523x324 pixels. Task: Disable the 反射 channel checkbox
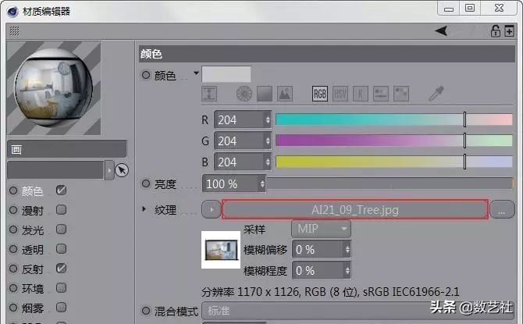point(62,269)
